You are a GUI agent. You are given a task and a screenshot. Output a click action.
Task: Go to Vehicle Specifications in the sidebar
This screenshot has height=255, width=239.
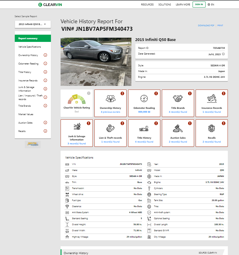pos(30,47)
